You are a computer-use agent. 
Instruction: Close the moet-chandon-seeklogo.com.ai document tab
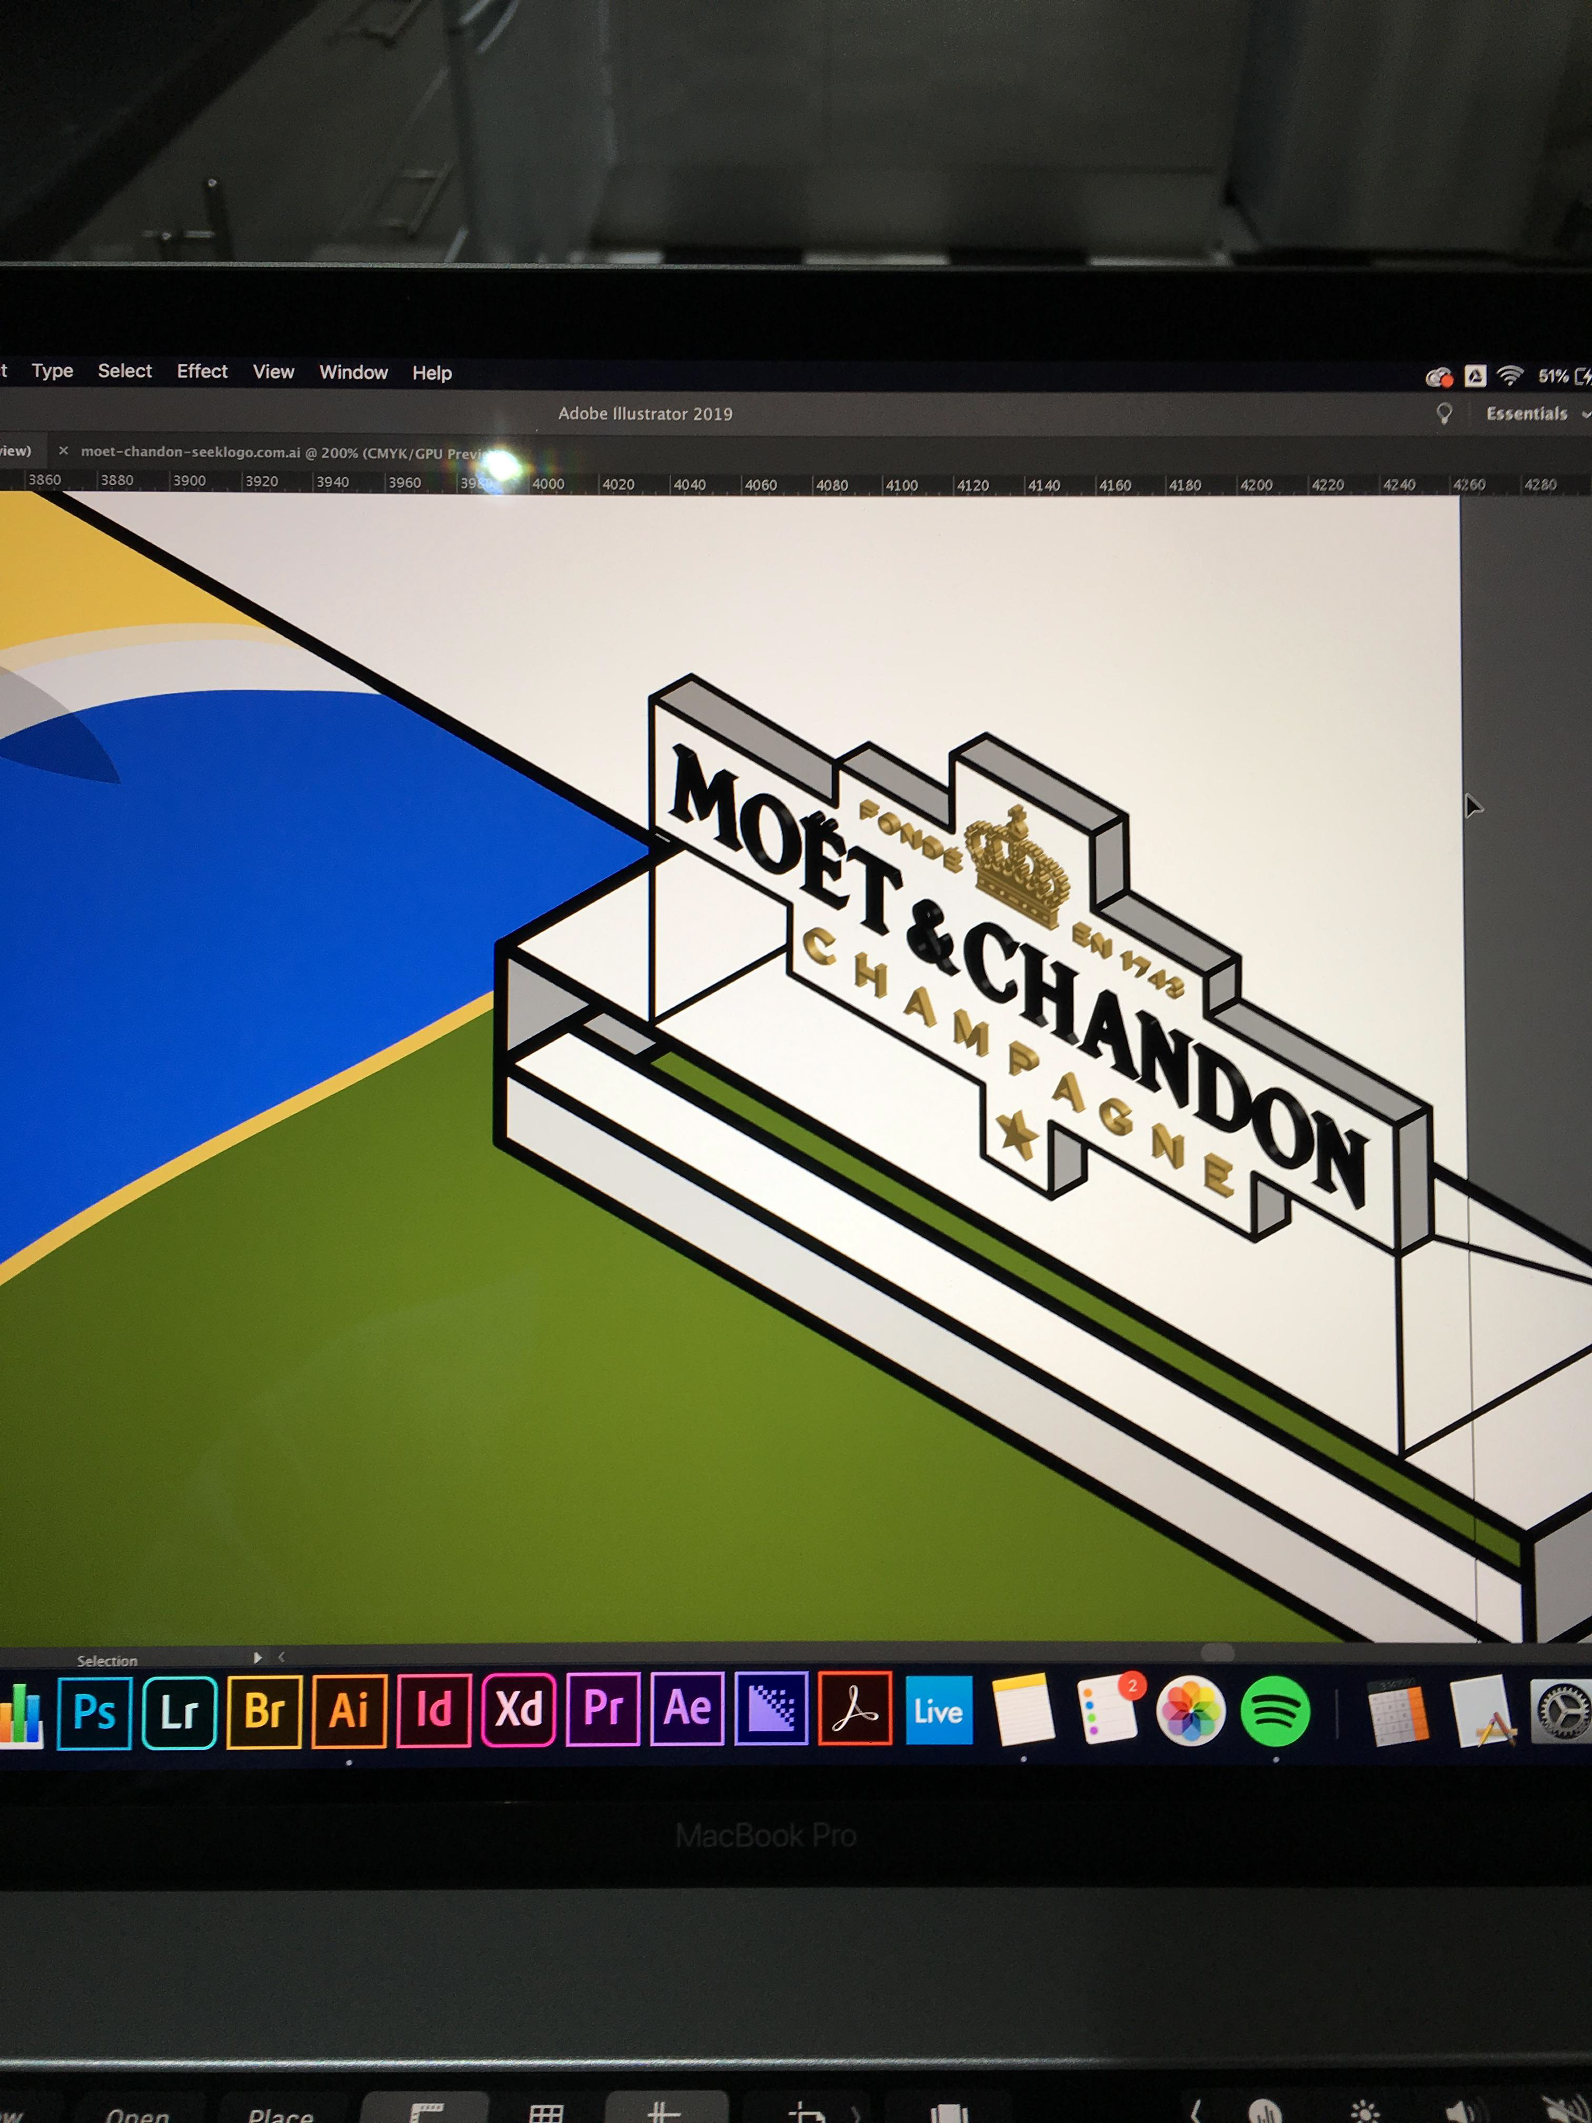(63, 450)
